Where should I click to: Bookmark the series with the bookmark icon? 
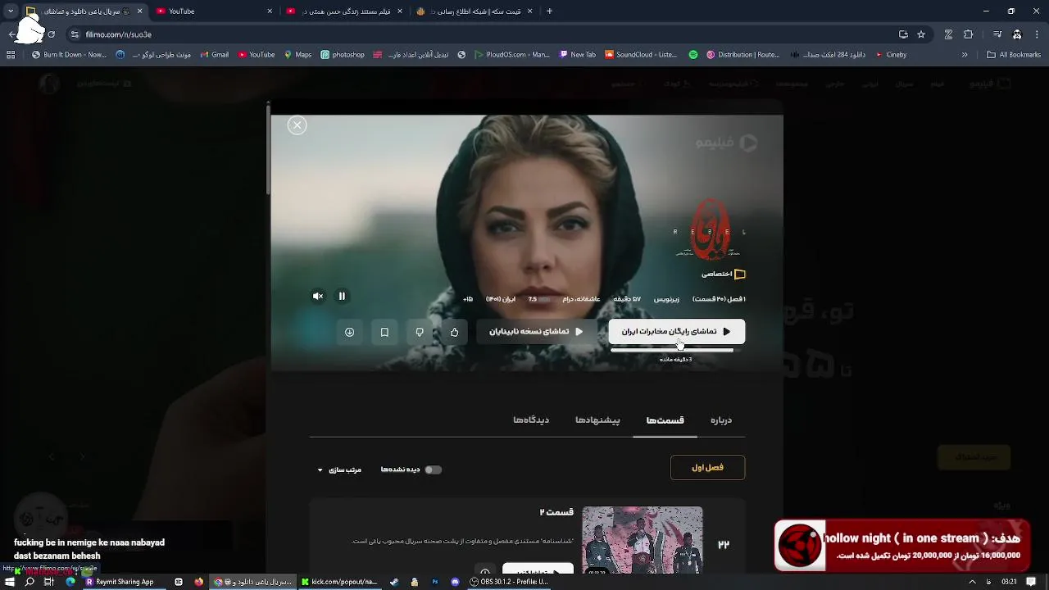point(384,332)
